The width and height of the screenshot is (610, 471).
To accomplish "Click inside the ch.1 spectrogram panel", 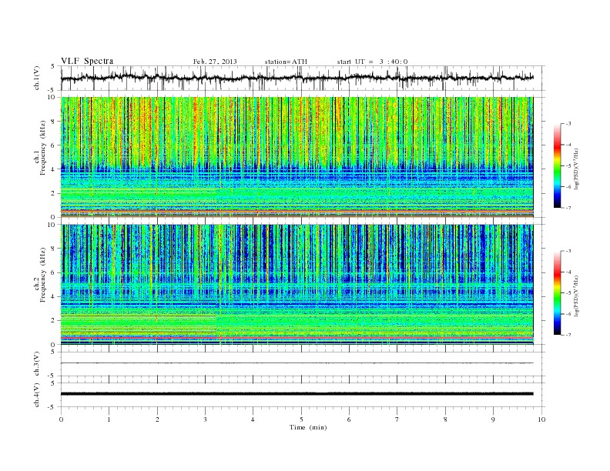I will [x=297, y=157].
